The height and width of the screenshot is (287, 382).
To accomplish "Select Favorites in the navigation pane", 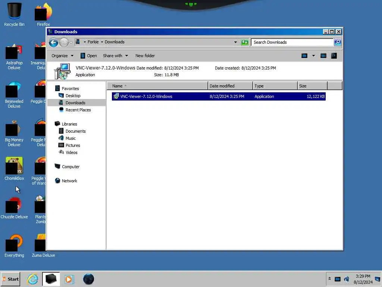I will point(70,89).
